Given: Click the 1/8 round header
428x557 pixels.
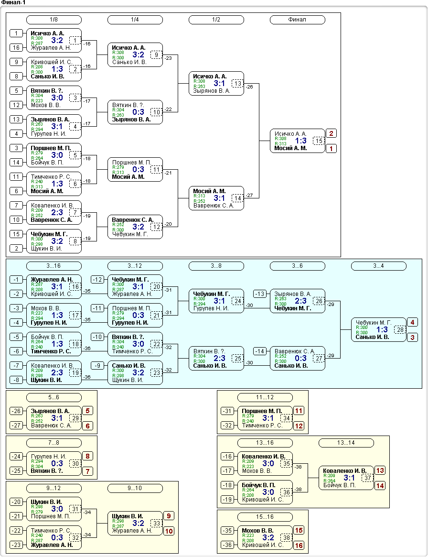Looking at the screenshot, I should (x=54, y=20).
